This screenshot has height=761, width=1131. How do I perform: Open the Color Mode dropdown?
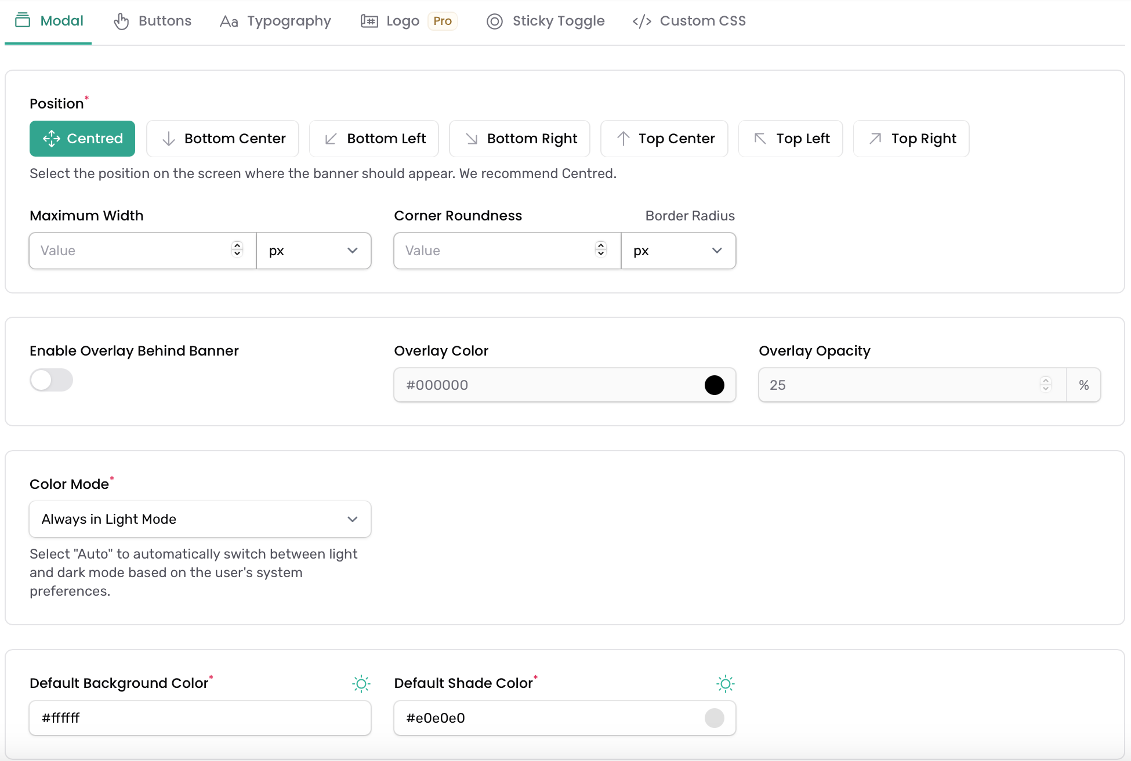[x=200, y=519]
